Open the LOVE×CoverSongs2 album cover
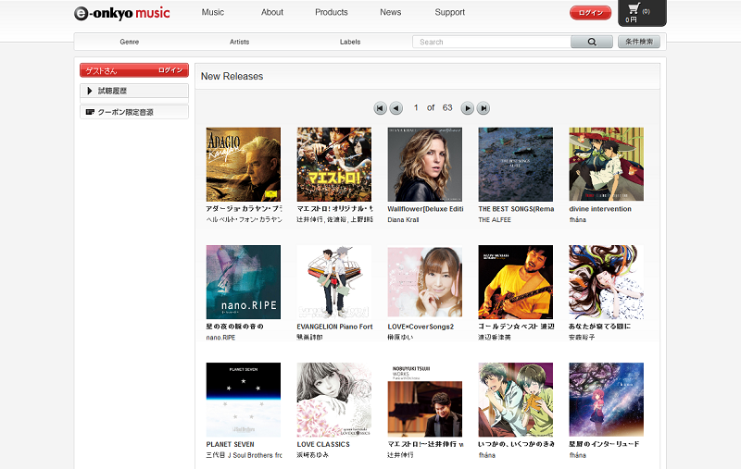The height and width of the screenshot is (469, 741). [425, 282]
